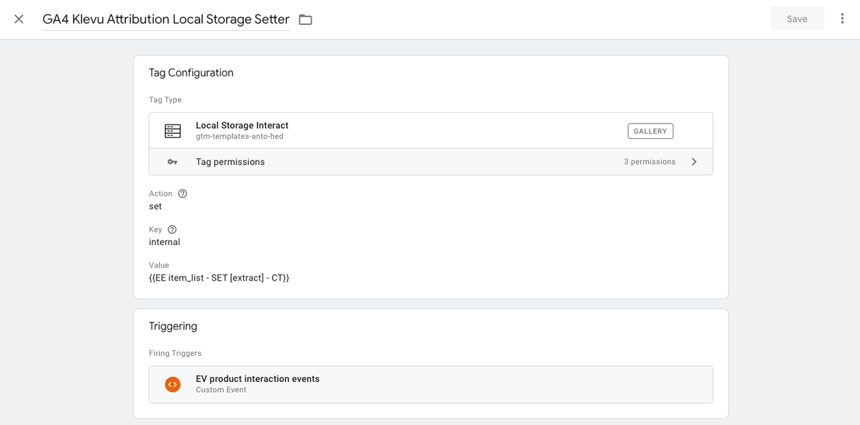Show help for the Key field
860x425 pixels.
pos(172,230)
